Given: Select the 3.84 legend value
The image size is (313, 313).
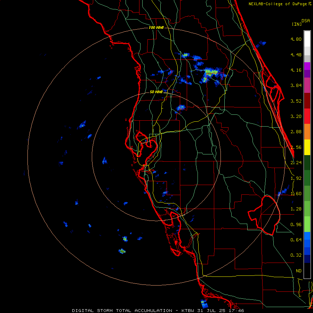Looking at the screenshot, I should pyautogui.click(x=296, y=86).
